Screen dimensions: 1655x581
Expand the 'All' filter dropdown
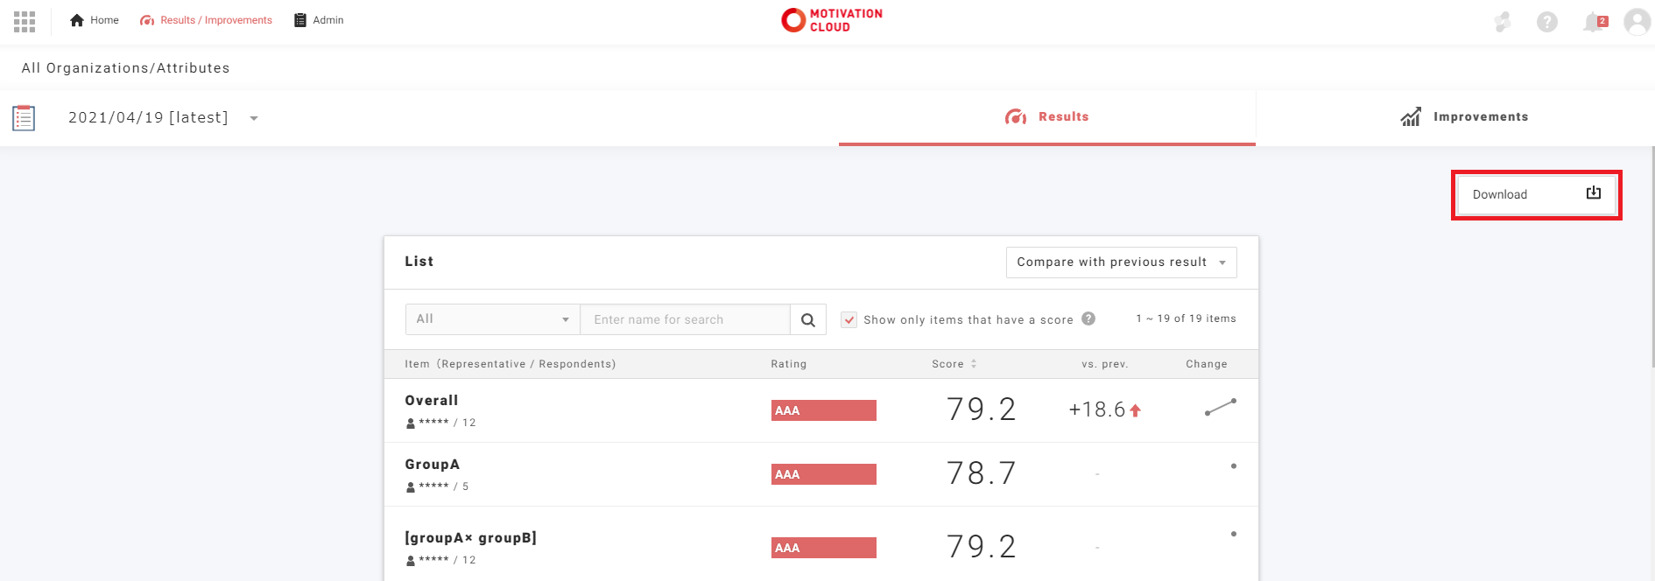[492, 319]
